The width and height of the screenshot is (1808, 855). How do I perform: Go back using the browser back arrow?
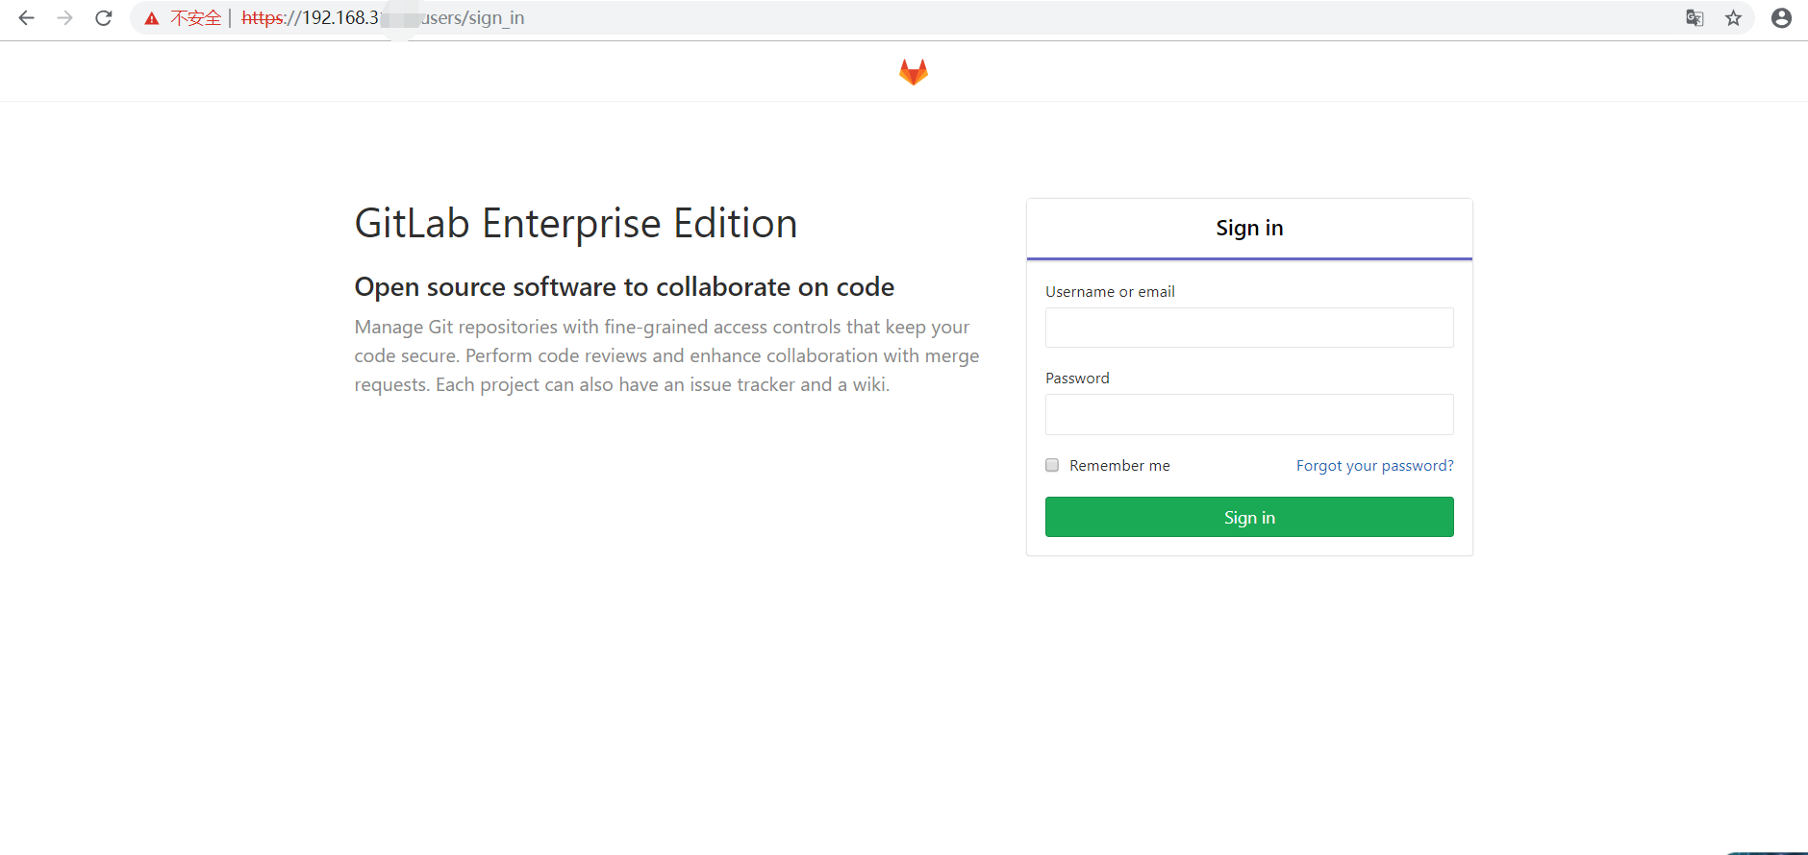(x=27, y=18)
